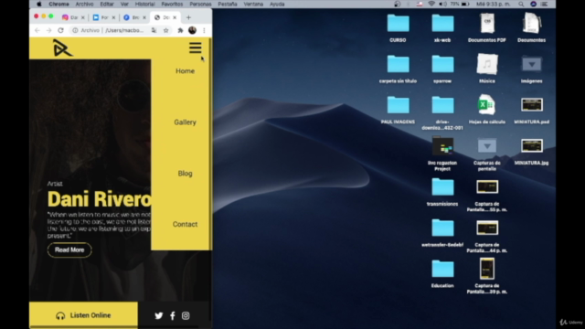Select the wetransfer folder

point(442,228)
